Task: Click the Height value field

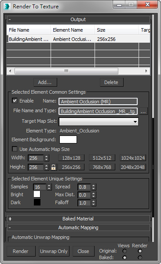Action: tap(36, 167)
